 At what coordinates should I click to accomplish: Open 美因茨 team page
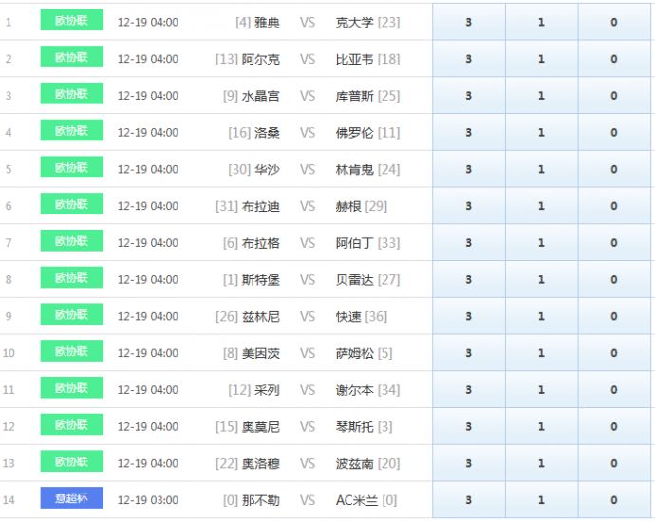click(261, 353)
